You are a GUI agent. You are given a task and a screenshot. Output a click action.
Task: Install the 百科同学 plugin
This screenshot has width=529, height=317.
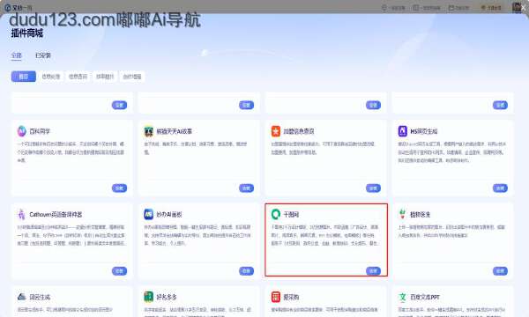119,188
